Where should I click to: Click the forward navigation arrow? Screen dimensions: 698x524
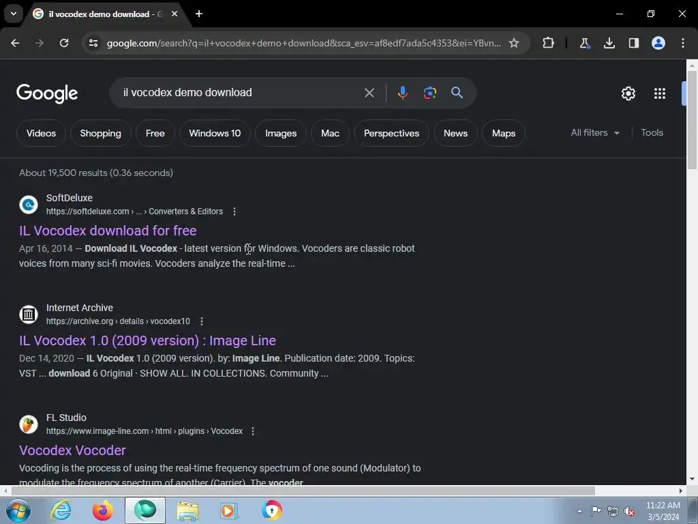coord(40,43)
